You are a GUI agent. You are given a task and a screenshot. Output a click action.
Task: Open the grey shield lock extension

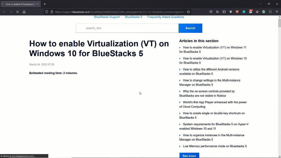pos(231,12)
